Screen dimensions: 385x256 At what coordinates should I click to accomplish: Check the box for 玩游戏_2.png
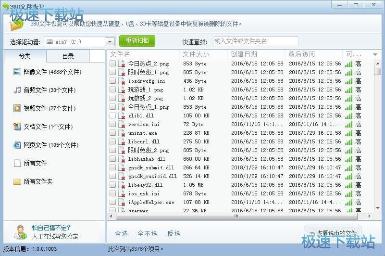(112, 98)
